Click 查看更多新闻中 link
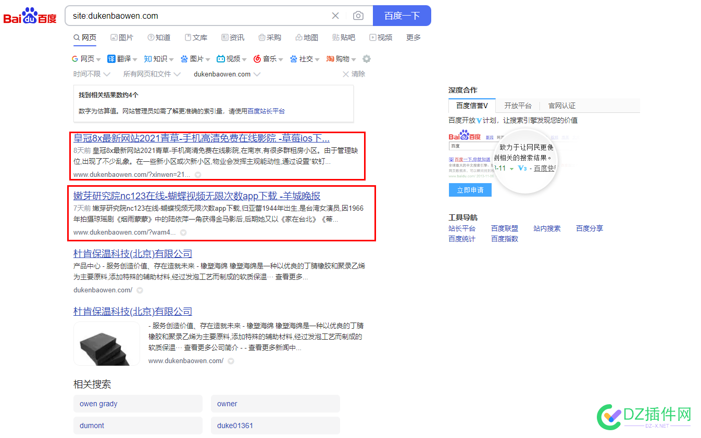 pyautogui.click(x=274, y=347)
